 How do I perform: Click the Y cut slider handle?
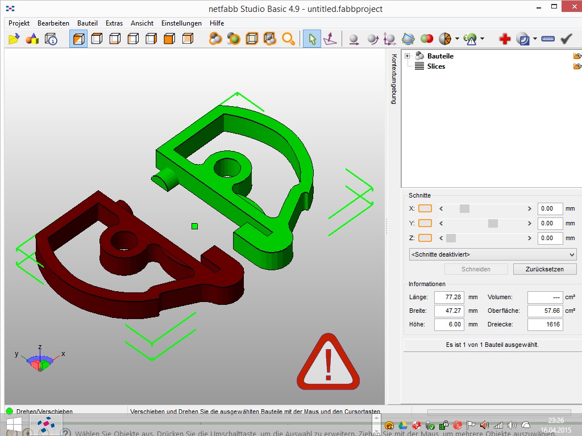493,223
